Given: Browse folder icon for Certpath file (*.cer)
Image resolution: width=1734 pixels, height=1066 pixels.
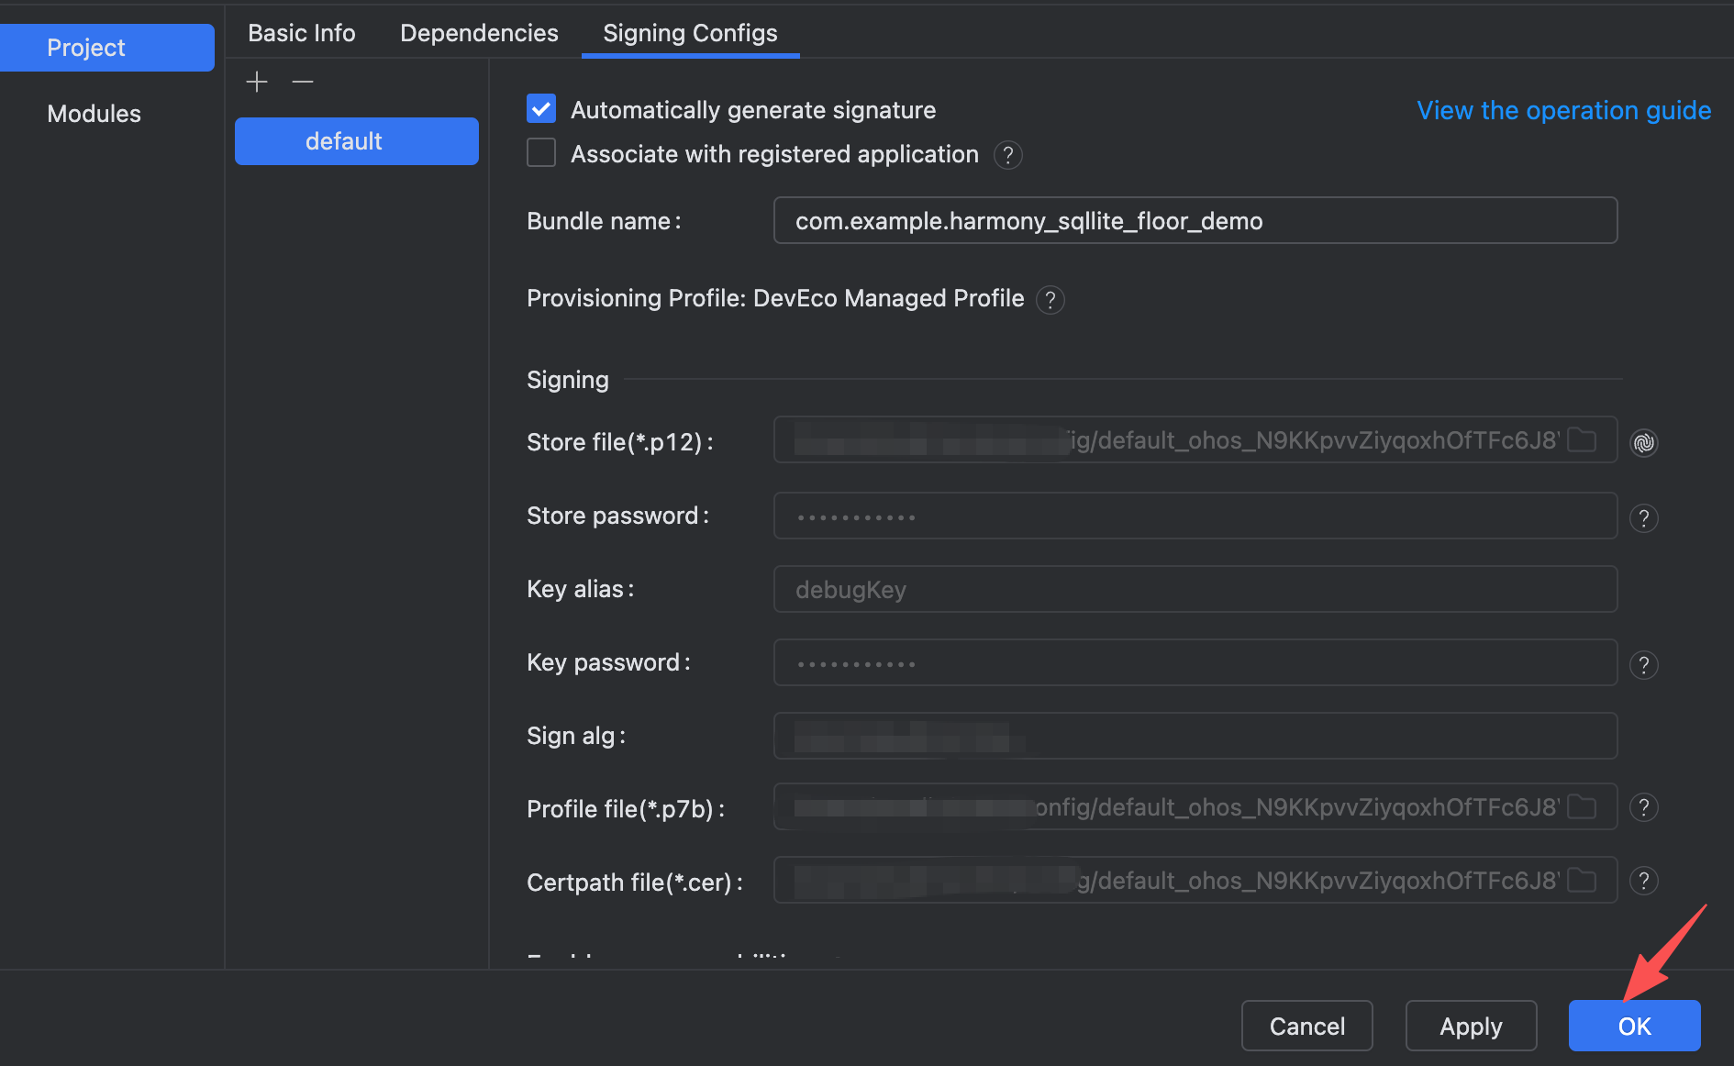Looking at the screenshot, I should [1581, 881].
